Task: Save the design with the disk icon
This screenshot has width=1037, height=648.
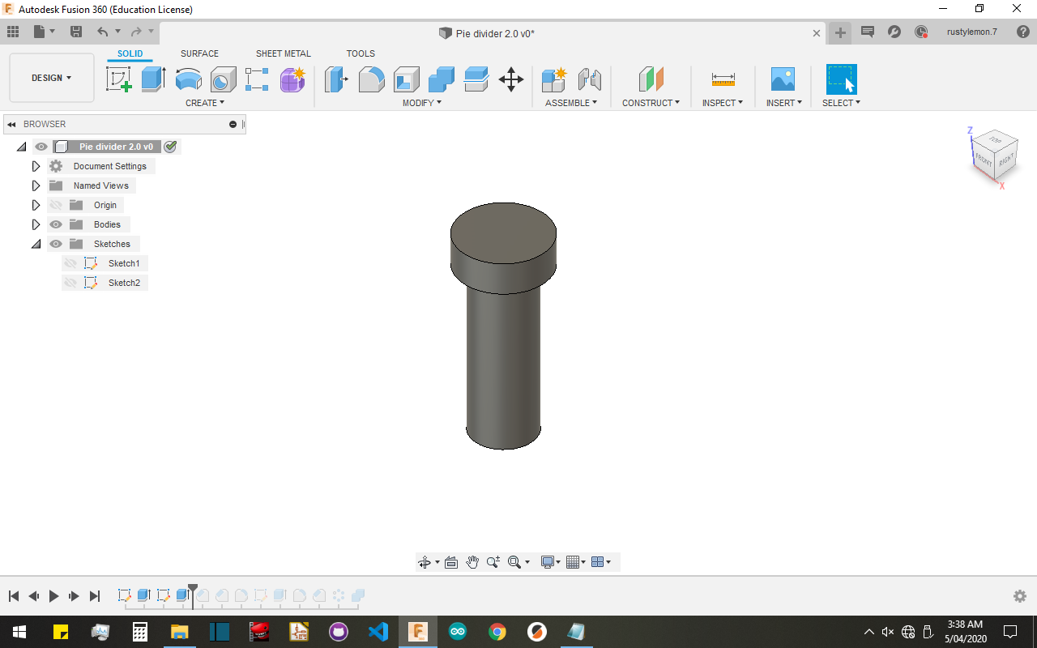Action: click(76, 32)
